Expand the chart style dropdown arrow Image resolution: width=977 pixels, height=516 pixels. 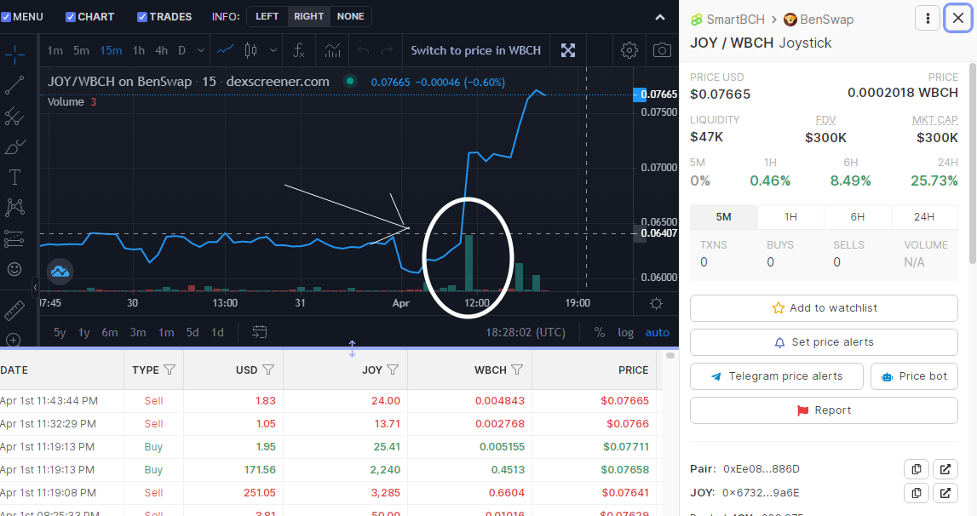click(x=273, y=50)
